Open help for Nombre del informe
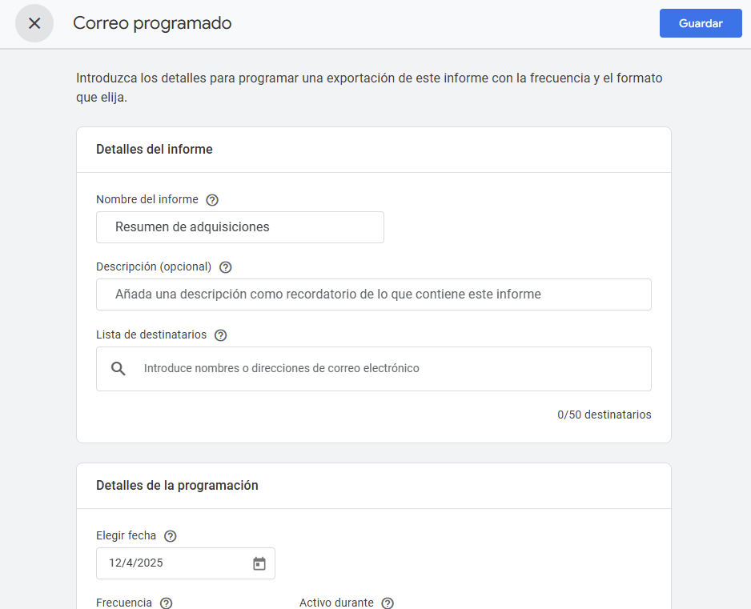 [212, 200]
